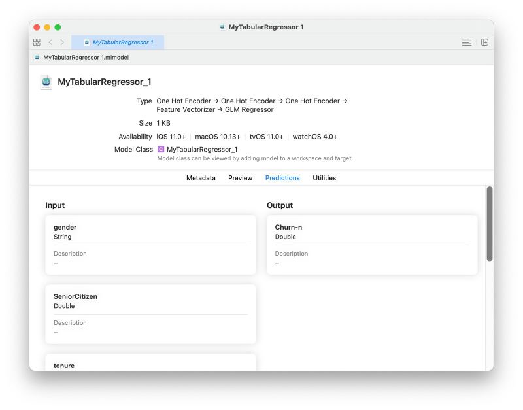Select the SeniorCitizen input card
523x410 pixels.
151,315
